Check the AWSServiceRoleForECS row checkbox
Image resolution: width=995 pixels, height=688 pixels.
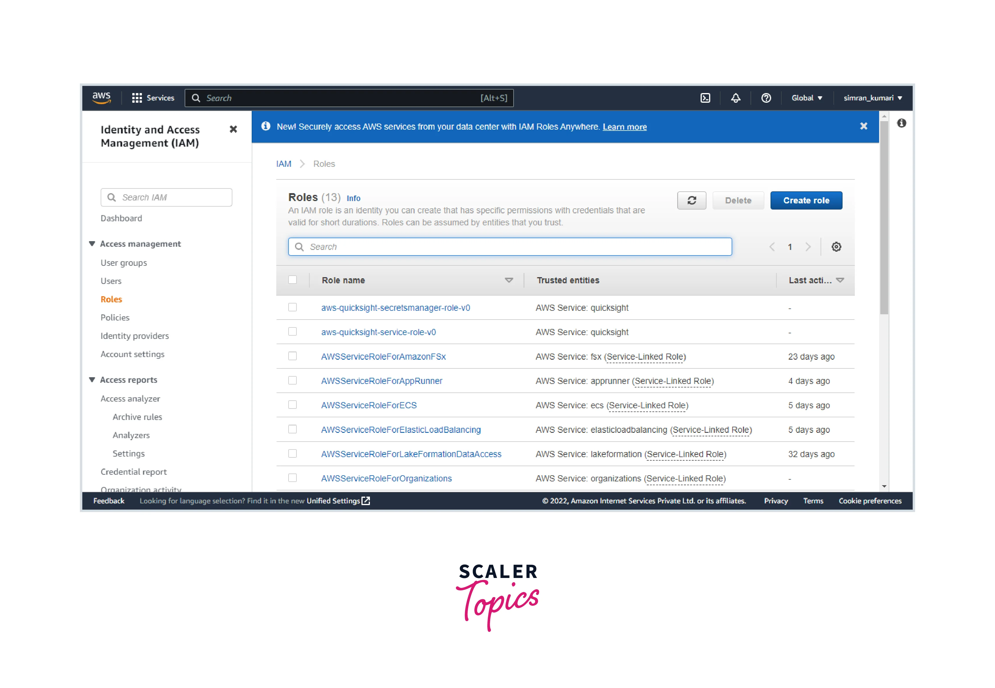[293, 405]
